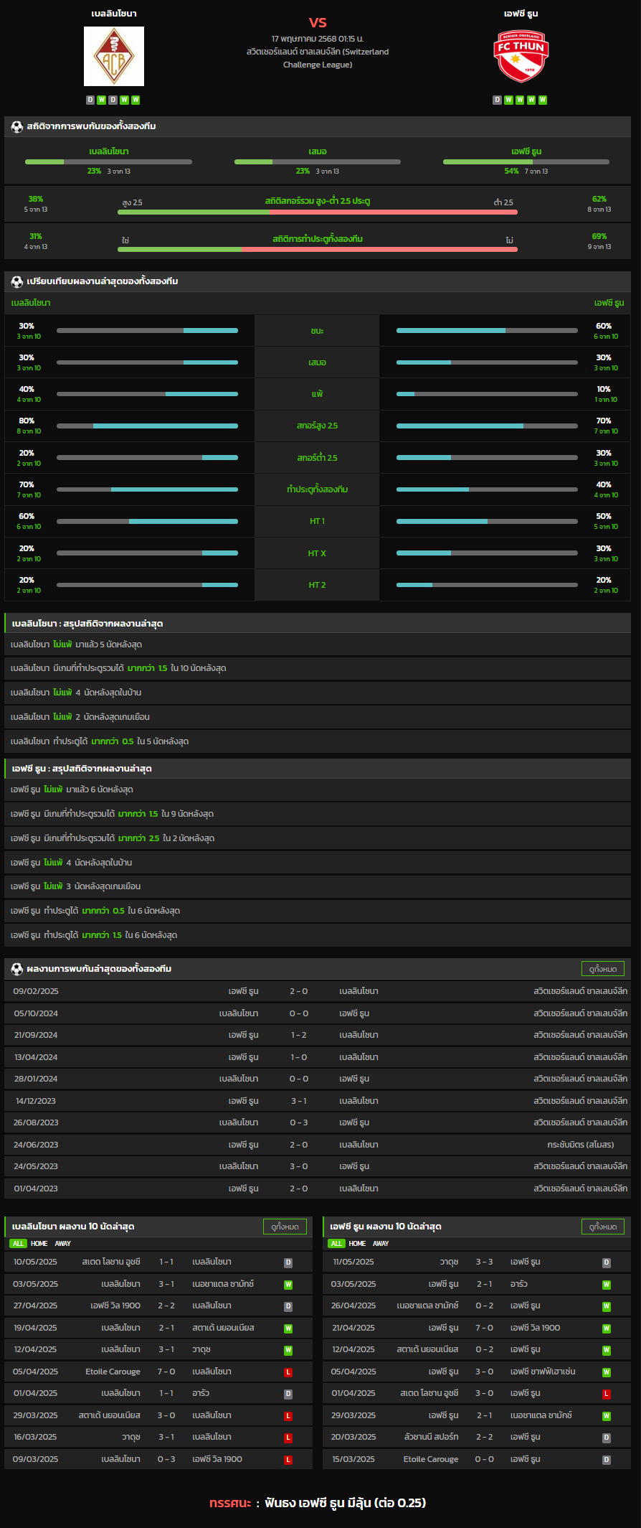641x1528 pixels.
Task: Click W badge on 19/04/2025 Bellinzona 2-1 row
Action: click(288, 1328)
